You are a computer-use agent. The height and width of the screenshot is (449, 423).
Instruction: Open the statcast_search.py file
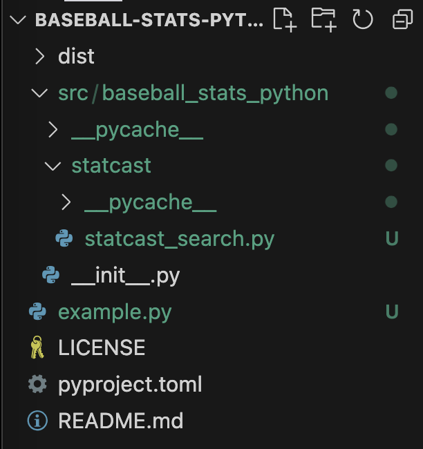click(x=179, y=239)
